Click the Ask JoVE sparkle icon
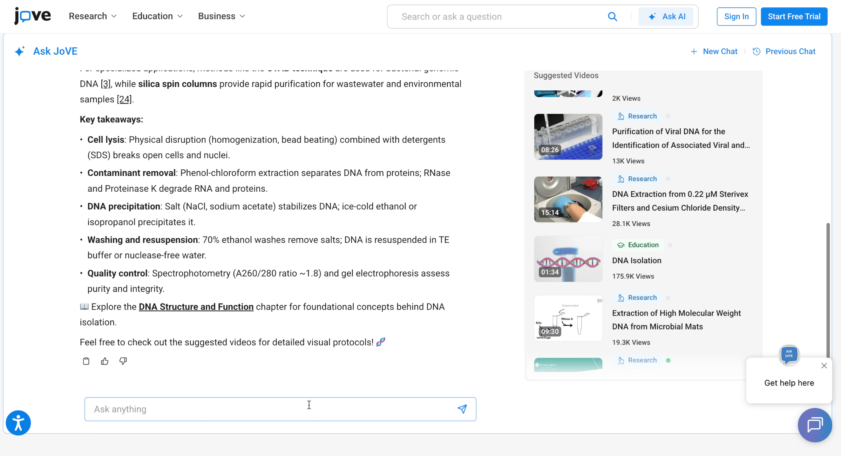 pyautogui.click(x=20, y=52)
